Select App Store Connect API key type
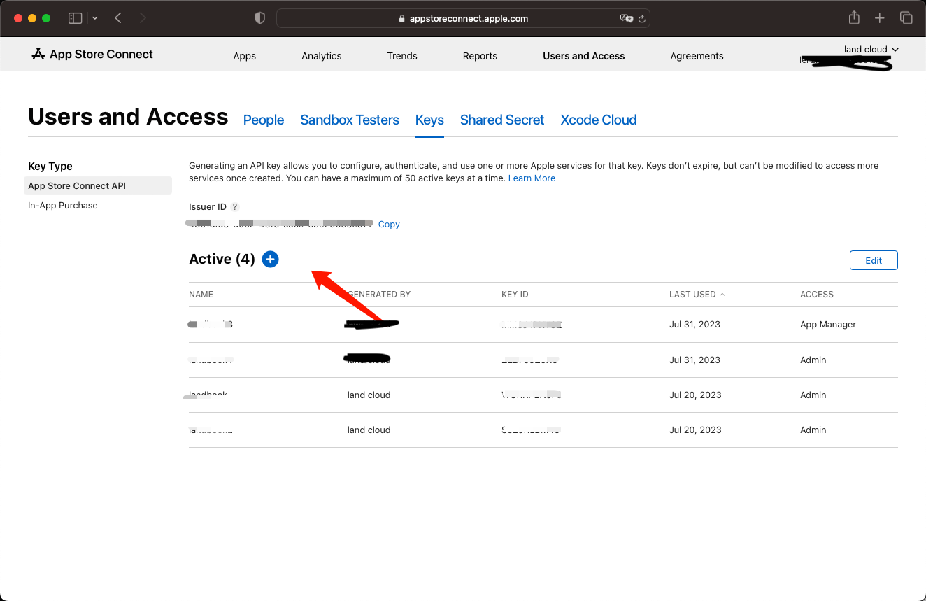 point(98,185)
